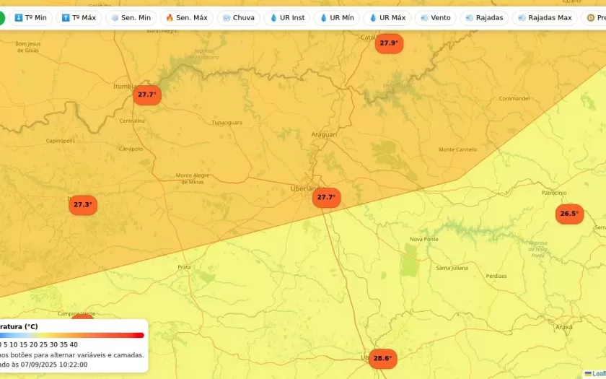Select the Tº Máx layer button
Viewport: 606px width, 379px height.
click(79, 17)
